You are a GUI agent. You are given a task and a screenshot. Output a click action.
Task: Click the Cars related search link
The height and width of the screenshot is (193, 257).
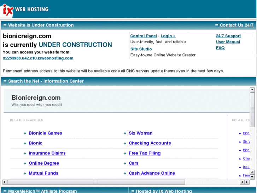(134, 163)
